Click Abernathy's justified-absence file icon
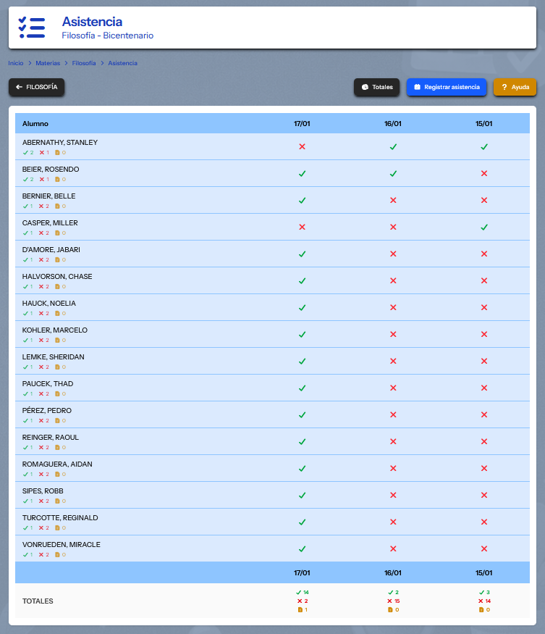This screenshot has width=545, height=634. tap(57, 152)
